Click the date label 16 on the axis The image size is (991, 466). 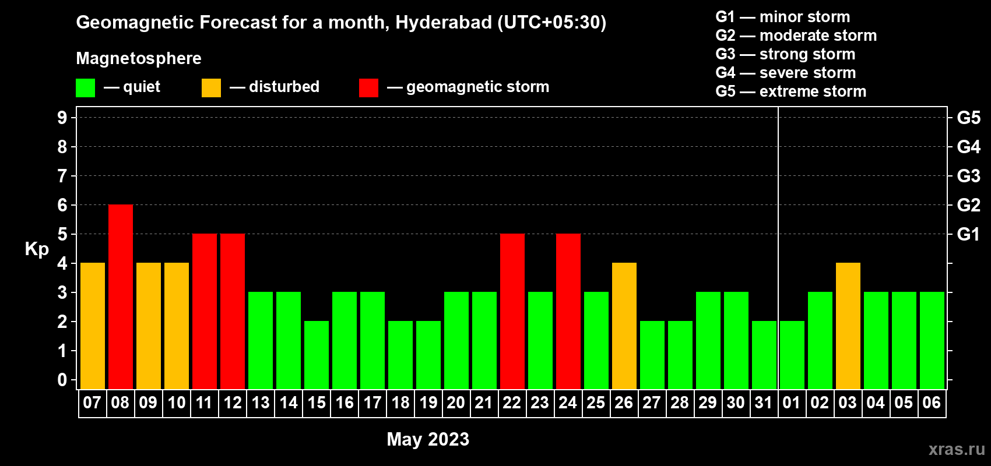[x=345, y=403]
